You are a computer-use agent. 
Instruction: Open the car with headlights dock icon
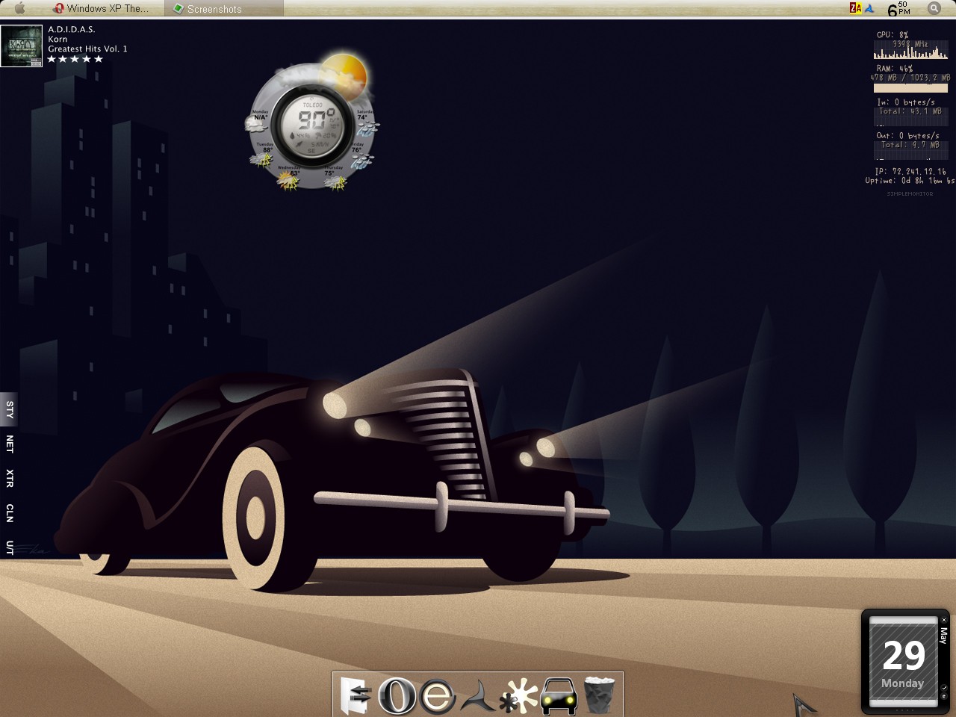[558, 696]
